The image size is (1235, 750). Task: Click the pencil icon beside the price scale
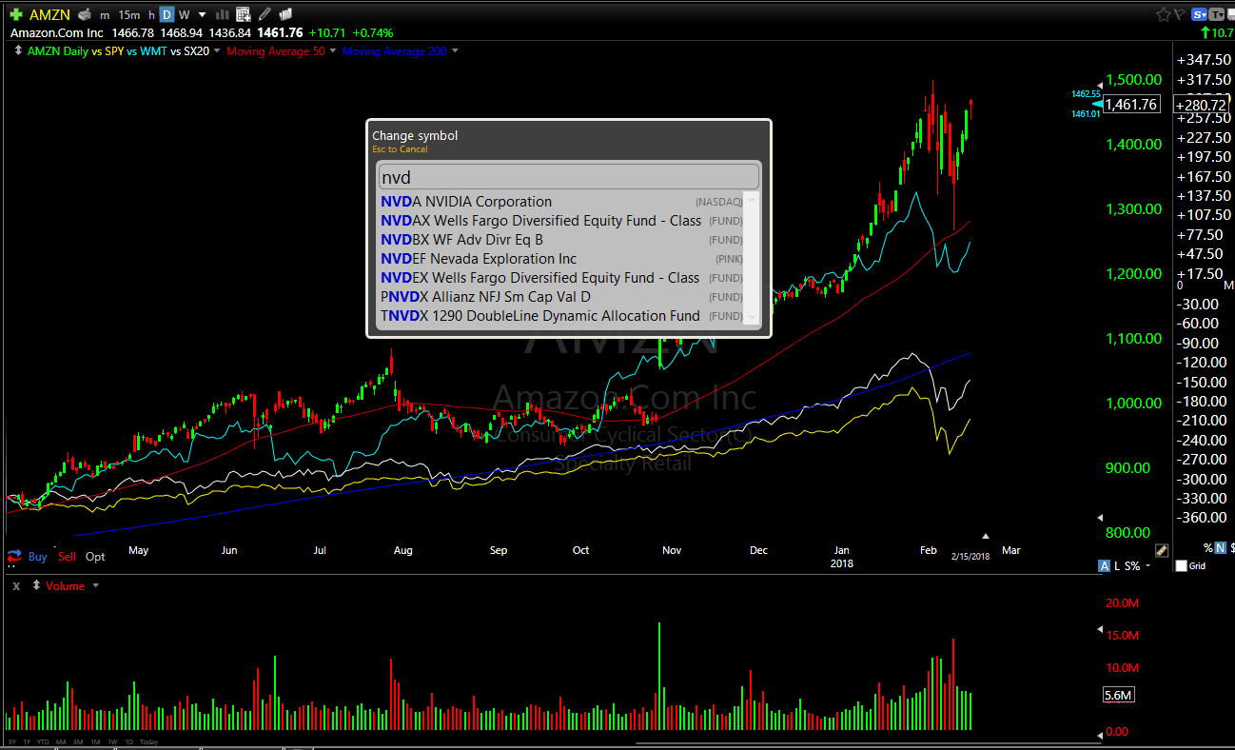coord(1161,550)
